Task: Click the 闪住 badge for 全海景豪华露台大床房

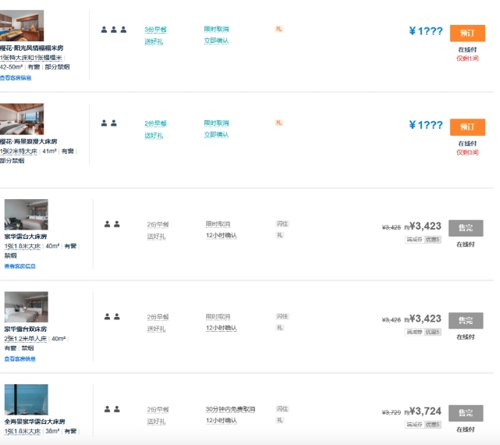Action: pos(282,409)
